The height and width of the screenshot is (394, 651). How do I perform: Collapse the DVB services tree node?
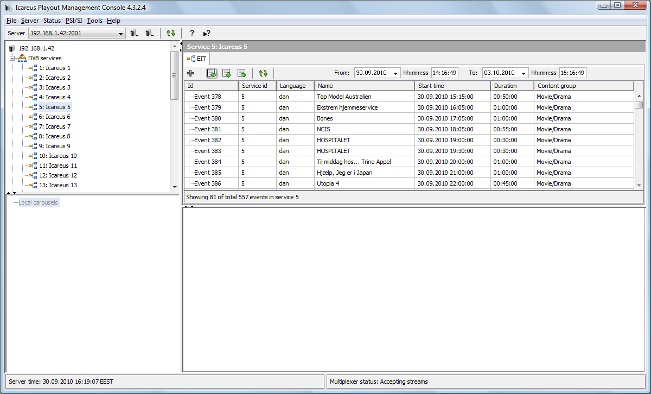pyautogui.click(x=12, y=58)
